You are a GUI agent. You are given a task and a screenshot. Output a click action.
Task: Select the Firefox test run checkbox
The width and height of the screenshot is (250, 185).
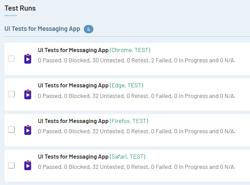(11, 129)
